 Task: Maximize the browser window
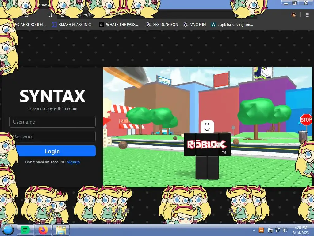click(294, 2)
